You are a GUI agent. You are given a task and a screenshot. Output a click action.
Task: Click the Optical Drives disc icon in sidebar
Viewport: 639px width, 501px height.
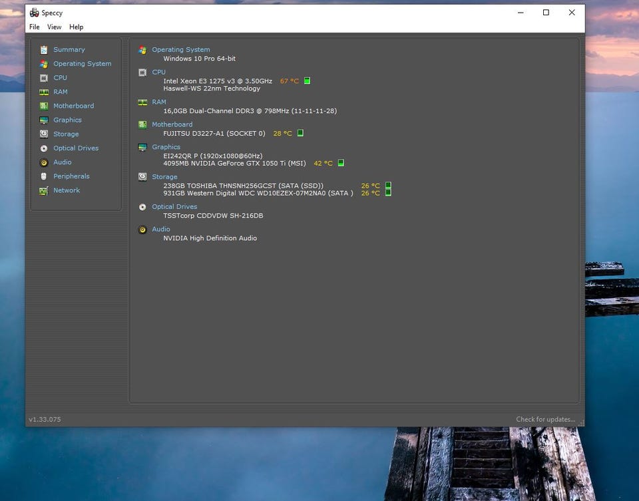pyautogui.click(x=44, y=148)
